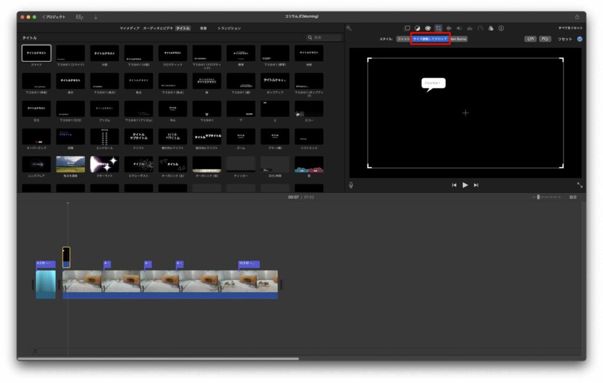Open the color correction palette tool
603x383 pixels.
(428, 28)
